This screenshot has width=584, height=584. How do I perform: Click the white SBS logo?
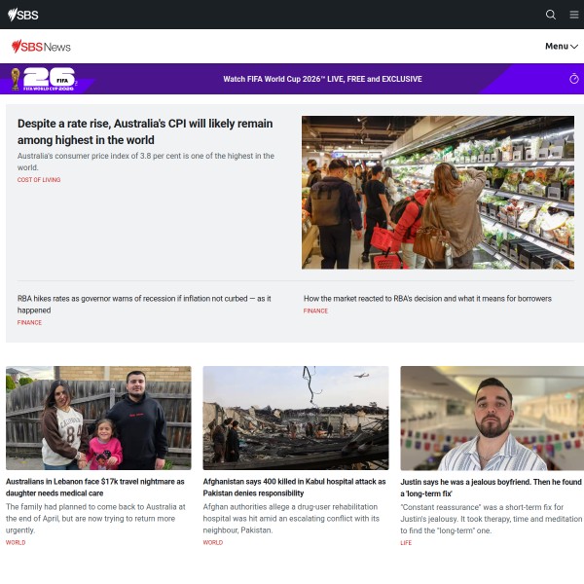(23, 15)
